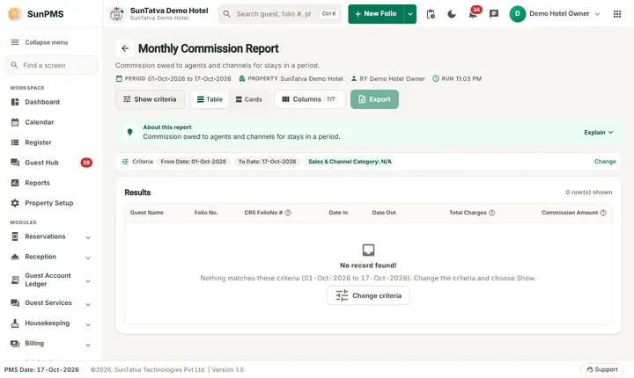
Task: Click the Guest Hub 29 badge
Action: click(x=86, y=163)
